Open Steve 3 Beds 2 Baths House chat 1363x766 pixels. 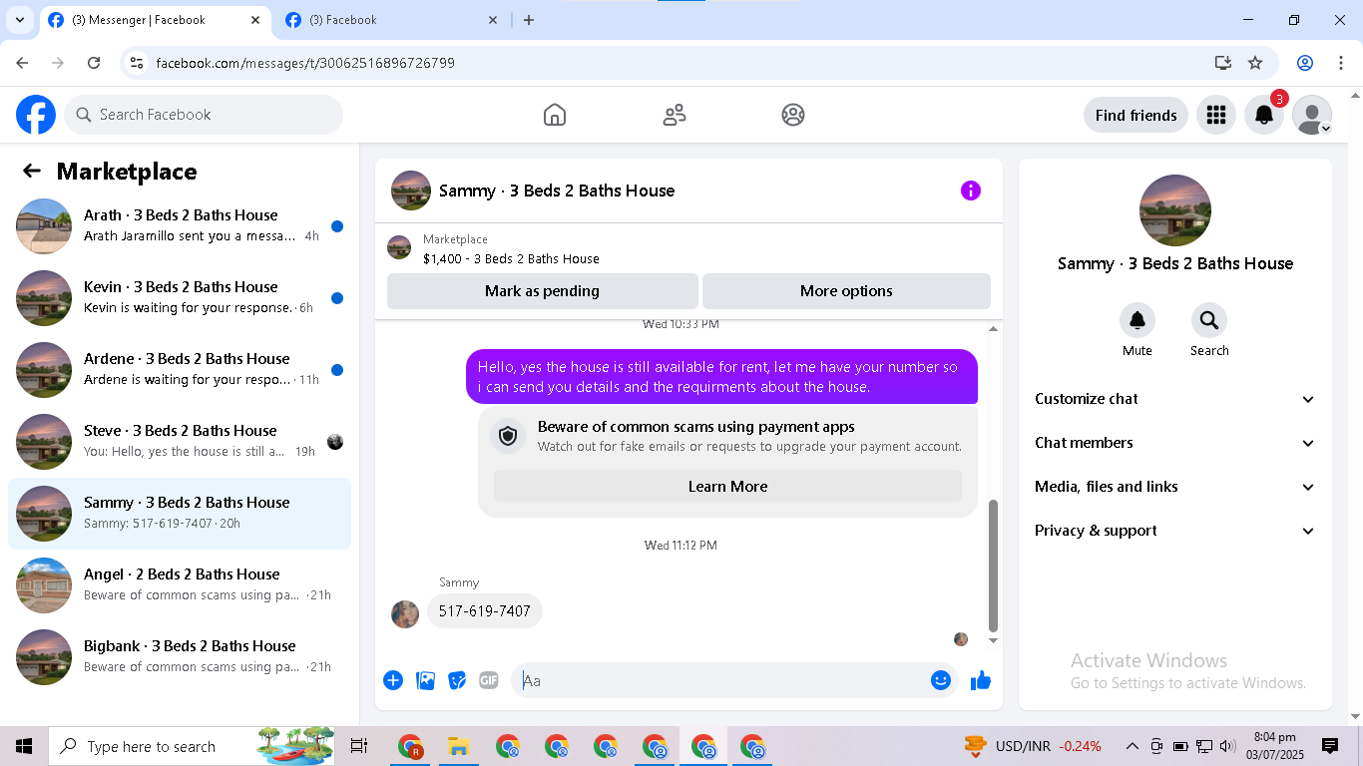tap(180, 442)
